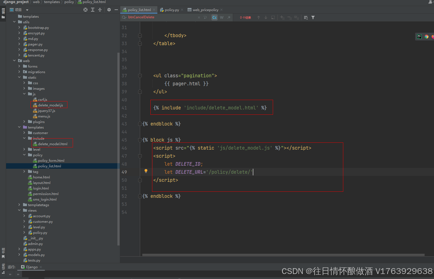This screenshot has height=279, width=434.
Task: Open search results in find window
Action: (306, 17)
